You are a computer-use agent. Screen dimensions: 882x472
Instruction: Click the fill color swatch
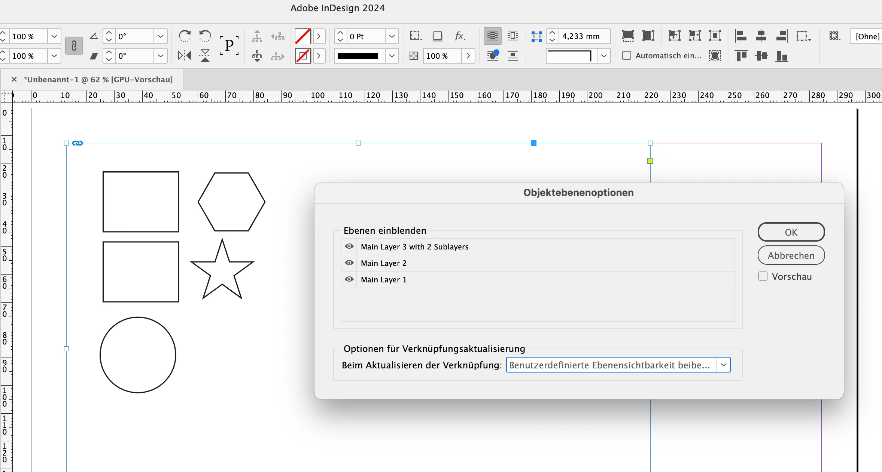click(x=302, y=36)
